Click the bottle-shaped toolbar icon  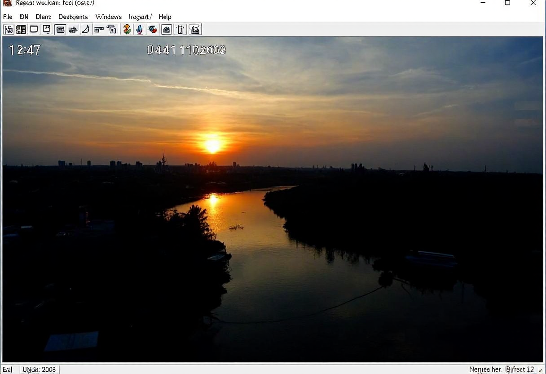[x=181, y=30]
